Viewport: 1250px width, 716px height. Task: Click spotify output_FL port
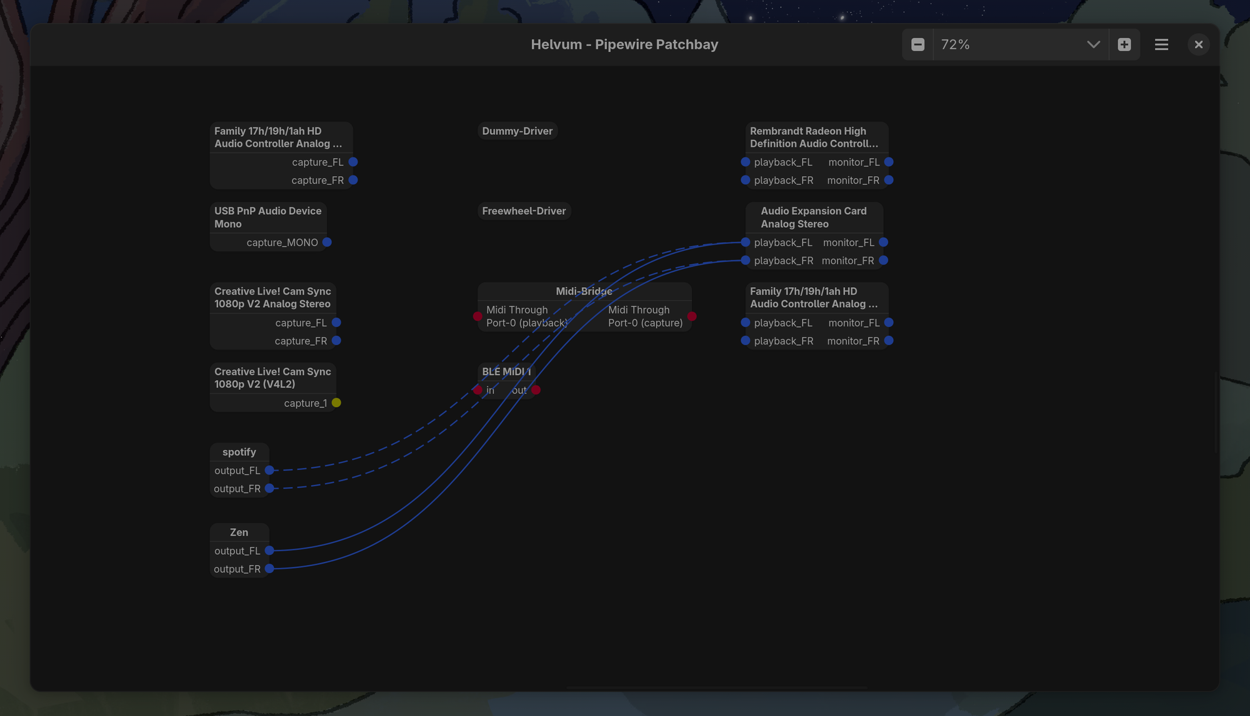click(x=269, y=470)
